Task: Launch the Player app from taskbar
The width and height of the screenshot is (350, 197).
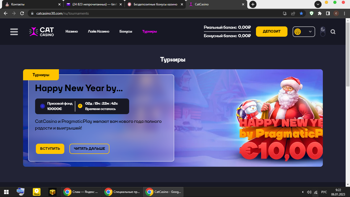Action: click(x=37, y=192)
